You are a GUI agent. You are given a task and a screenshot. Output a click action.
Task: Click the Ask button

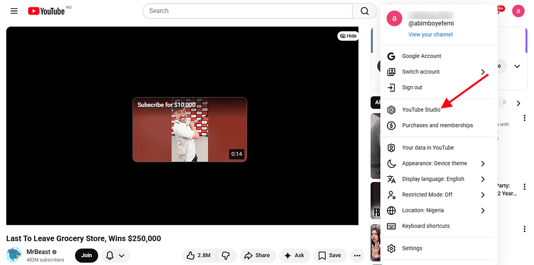point(294,256)
